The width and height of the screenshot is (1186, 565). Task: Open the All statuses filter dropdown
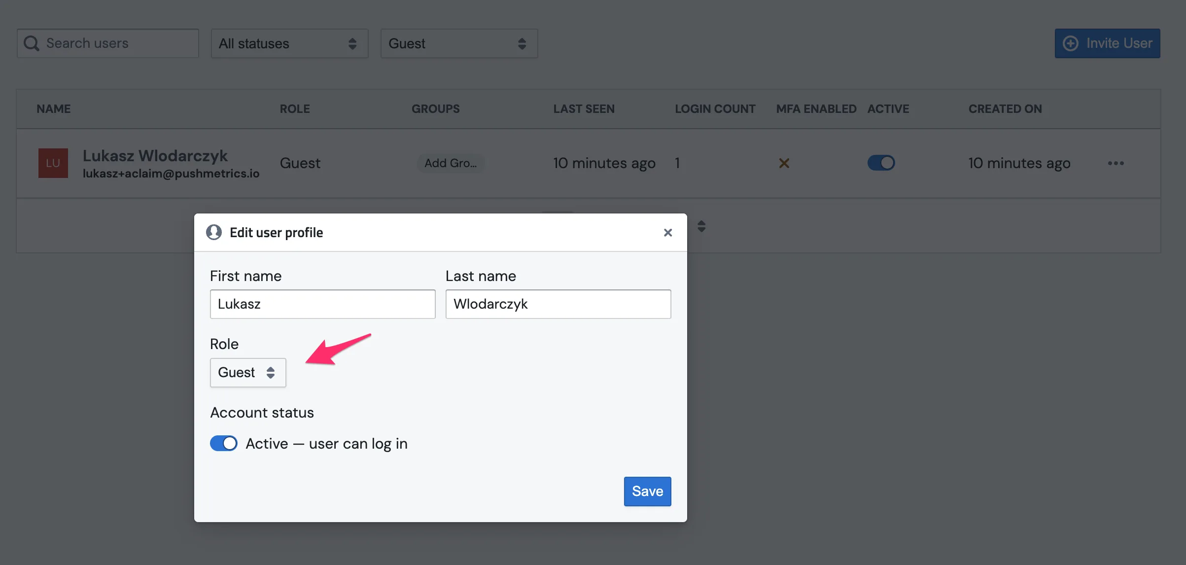(x=290, y=43)
